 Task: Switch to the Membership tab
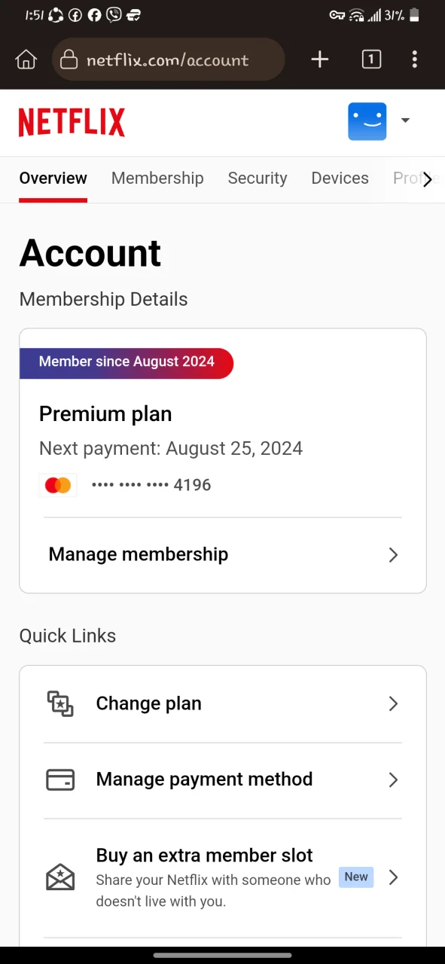click(x=157, y=178)
